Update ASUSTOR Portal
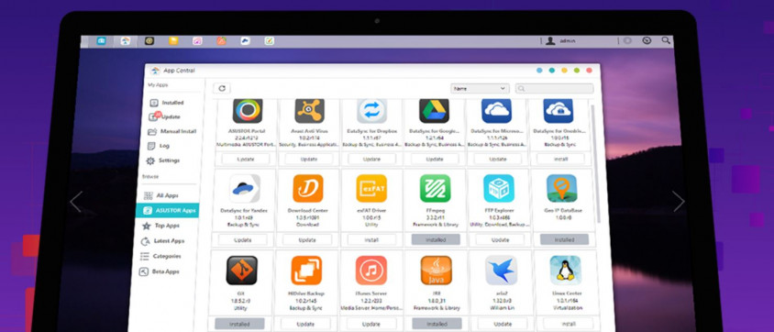 click(246, 160)
